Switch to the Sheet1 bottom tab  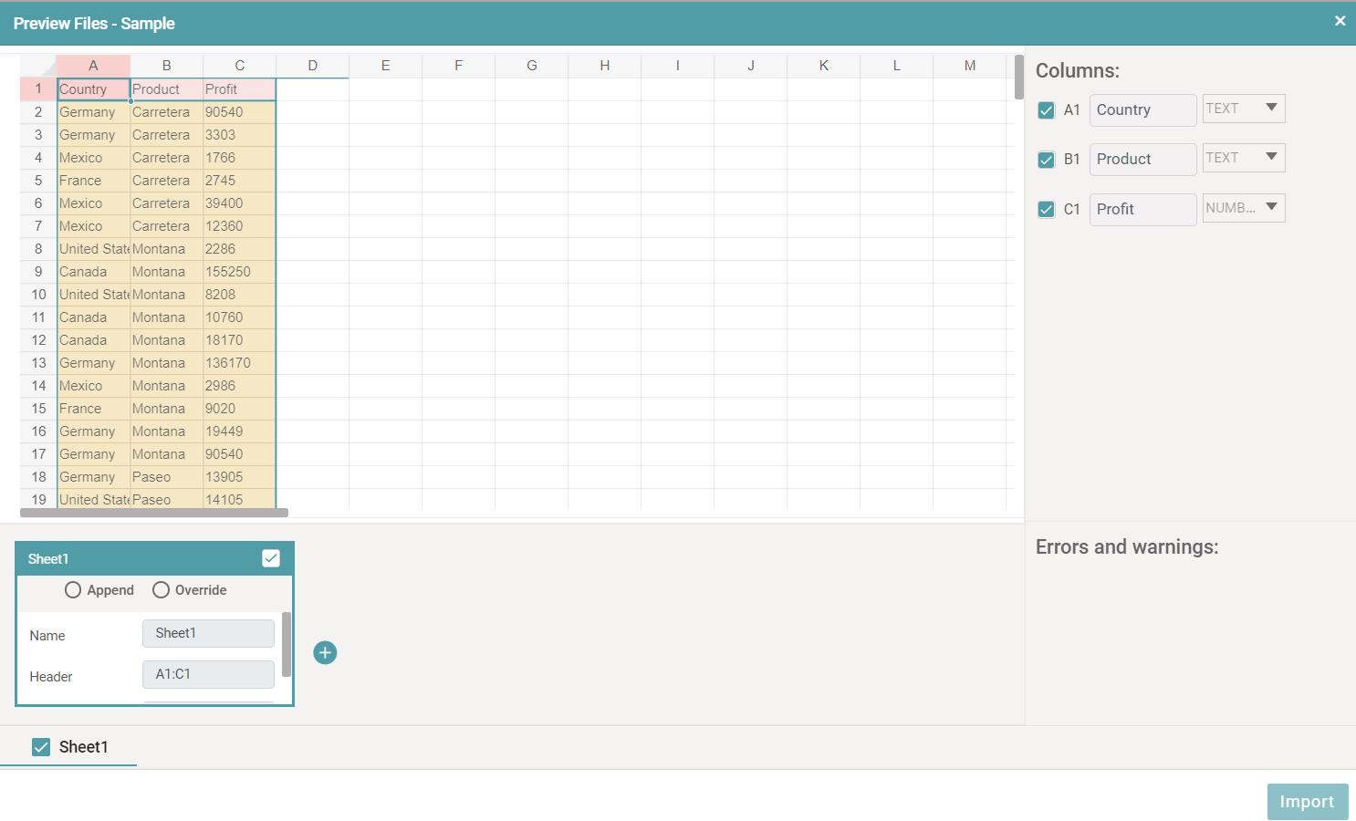tap(83, 747)
